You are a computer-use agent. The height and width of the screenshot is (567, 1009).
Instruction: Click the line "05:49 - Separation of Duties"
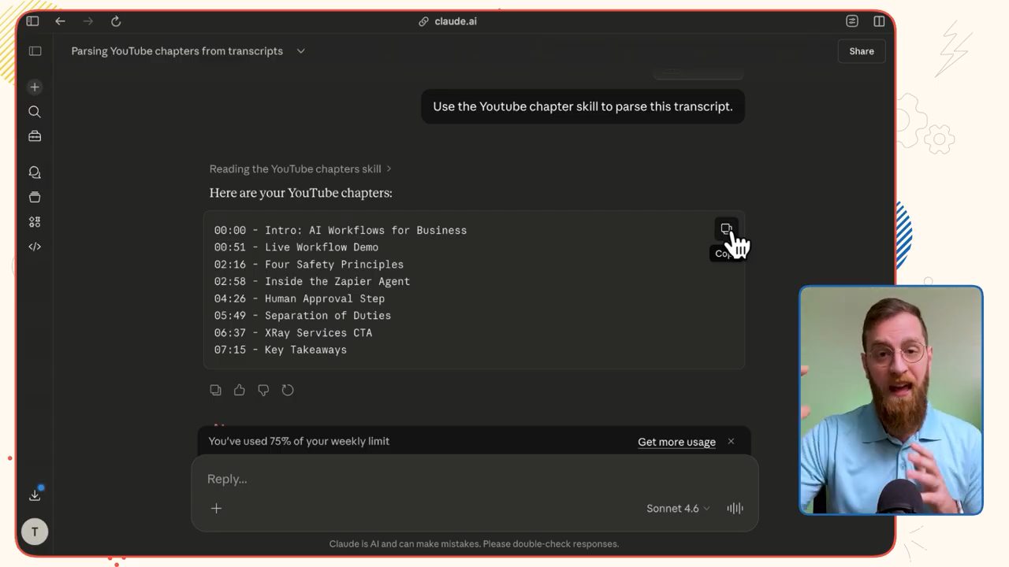(x=303, y=316)
